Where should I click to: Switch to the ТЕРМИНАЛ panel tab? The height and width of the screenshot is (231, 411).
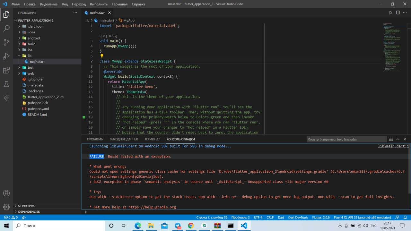[x=152, y=139]
